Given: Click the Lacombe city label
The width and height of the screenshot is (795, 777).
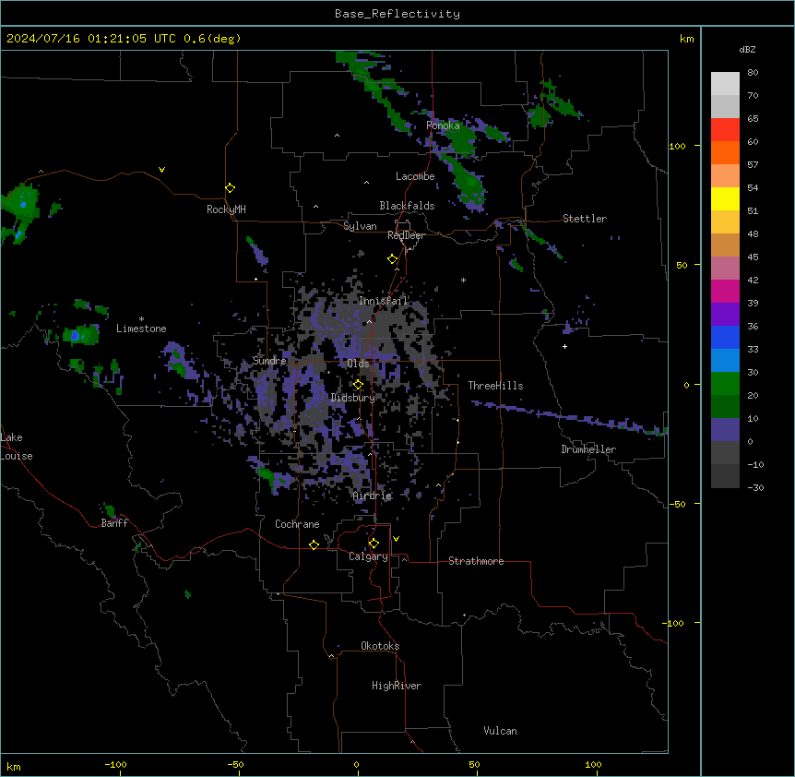Looking at the screenshot, I should click(415, 176).
